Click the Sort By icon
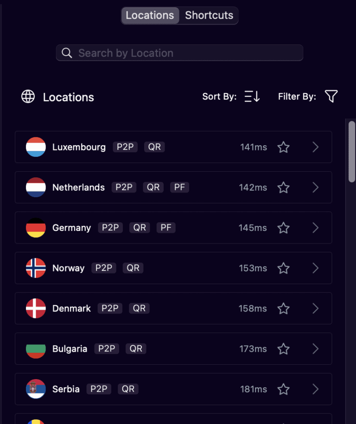Viewport: 356px width, 424px height. click(252, 96)
